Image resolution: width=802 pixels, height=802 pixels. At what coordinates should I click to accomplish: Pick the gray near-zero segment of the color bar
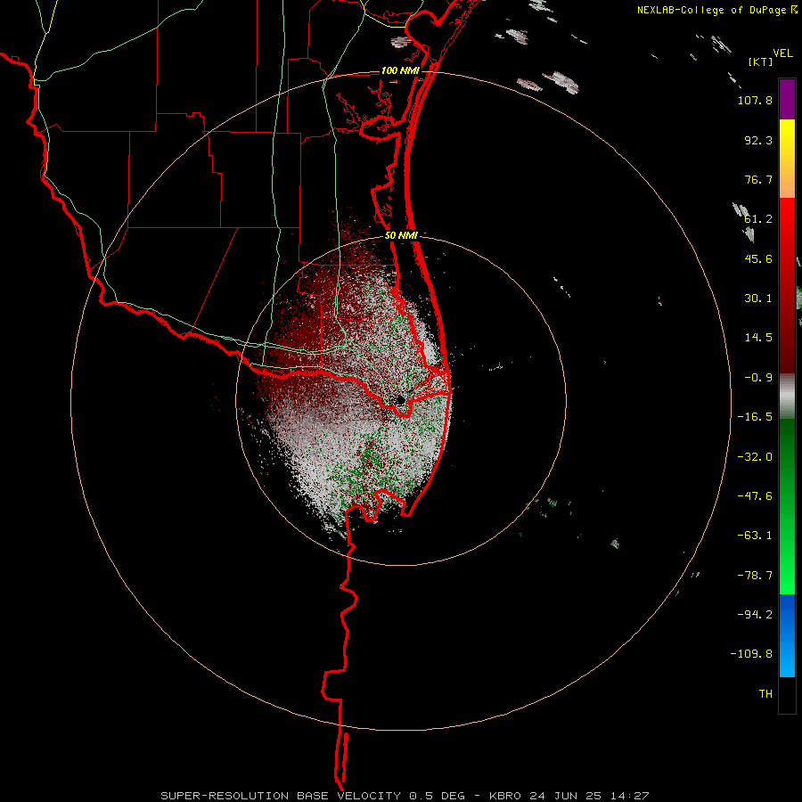pos(787,397)
